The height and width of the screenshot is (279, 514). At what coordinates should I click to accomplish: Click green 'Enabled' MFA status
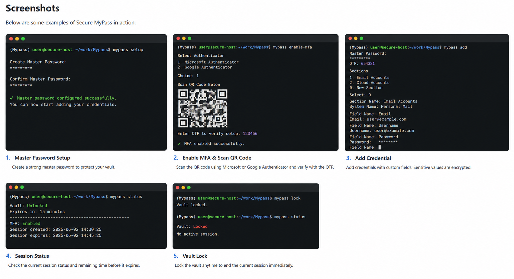point(31,224)
